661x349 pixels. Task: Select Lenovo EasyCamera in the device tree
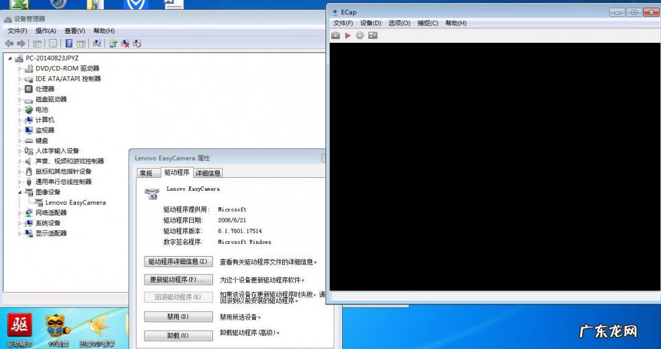(x=75, y=202)
